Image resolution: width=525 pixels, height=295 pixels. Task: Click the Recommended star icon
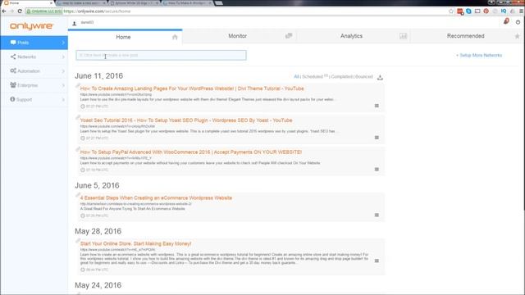click(x=517, y=36)
